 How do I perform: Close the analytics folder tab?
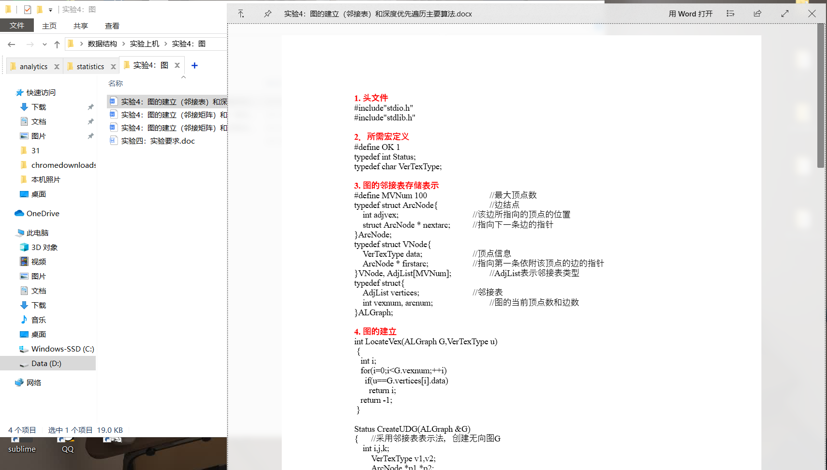pos(57,67)
